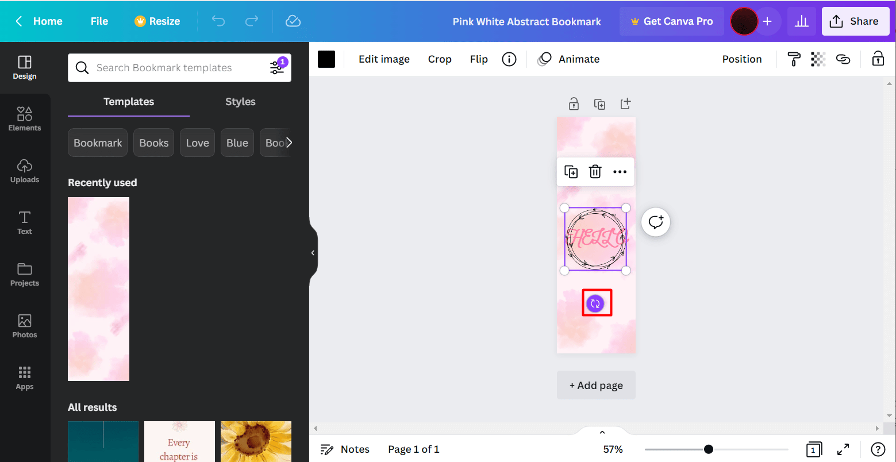Image resolution: width=896 pixels, height=462 pixels.
Task: Open the Text sidebar panel
Action: pos(25,223)
